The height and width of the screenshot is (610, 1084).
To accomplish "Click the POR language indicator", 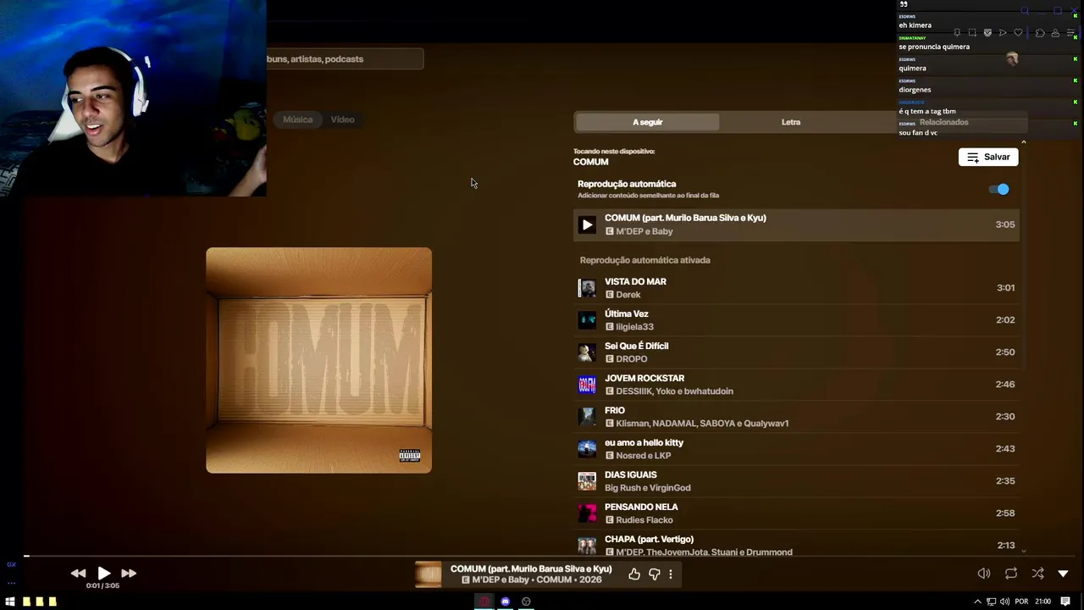I will [1020, 602].
